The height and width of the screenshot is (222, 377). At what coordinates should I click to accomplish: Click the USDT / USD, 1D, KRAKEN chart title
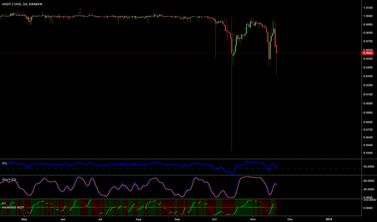coord(22,4)
